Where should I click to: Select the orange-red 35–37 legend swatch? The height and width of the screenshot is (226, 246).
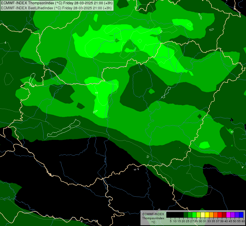(216, 215)
